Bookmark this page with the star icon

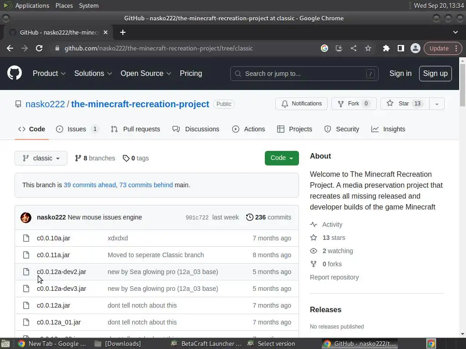tap(368, 48)
